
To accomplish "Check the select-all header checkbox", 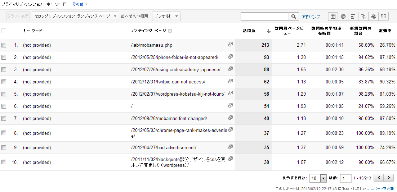I will 4,31.
